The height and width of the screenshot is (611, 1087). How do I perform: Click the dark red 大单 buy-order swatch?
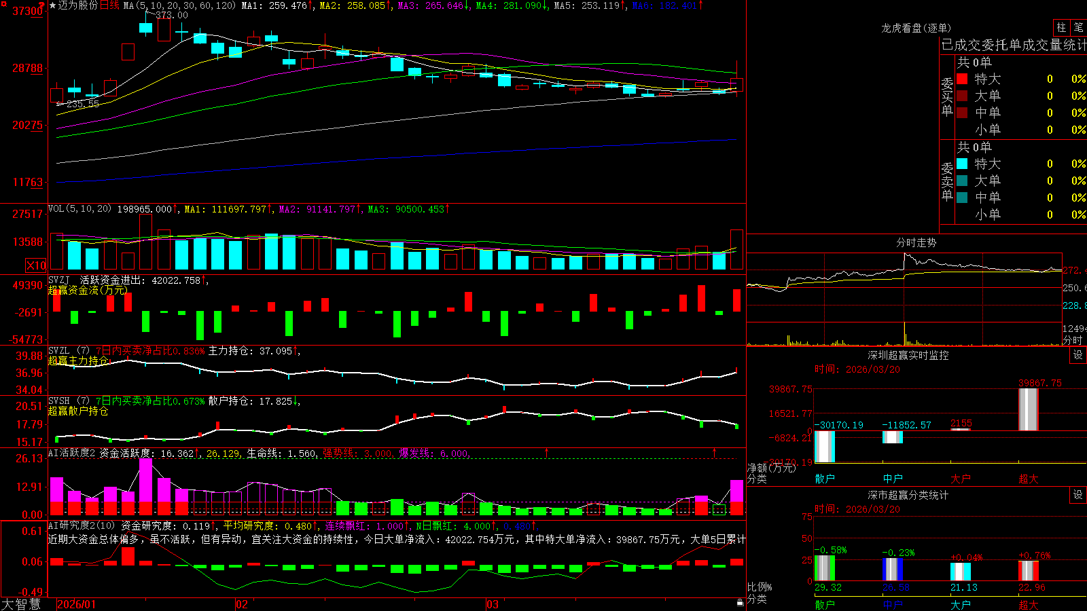(962, 96)
